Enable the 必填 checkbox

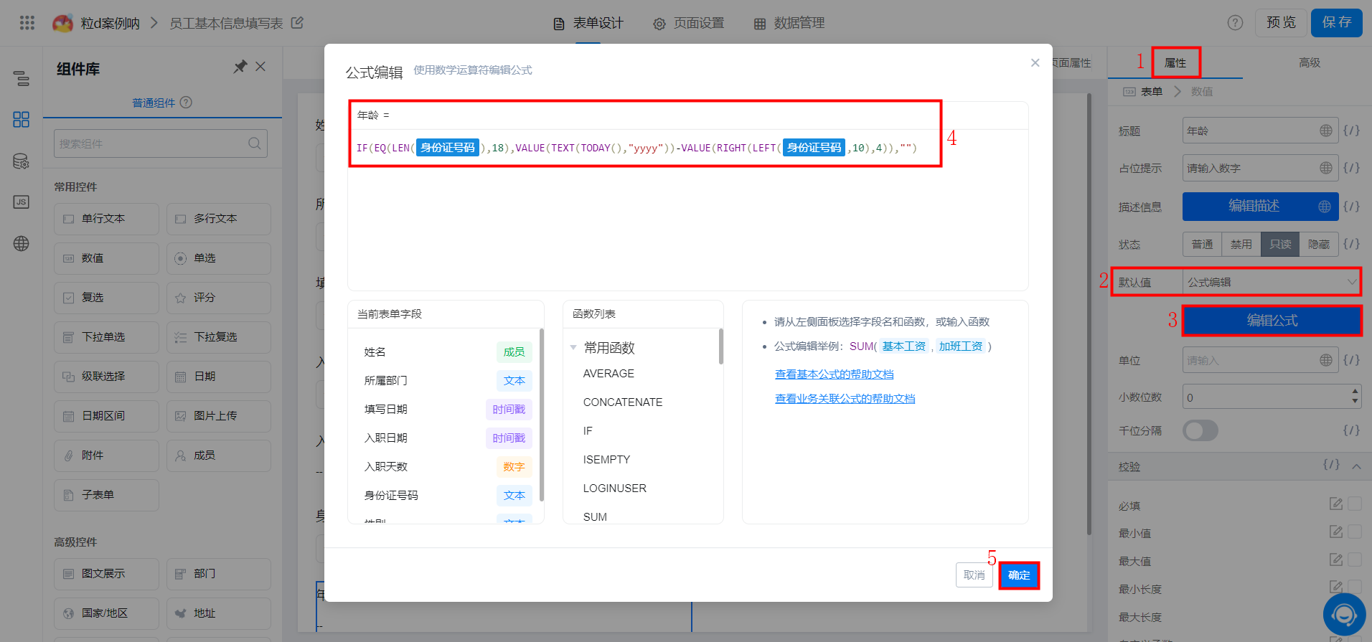tap(1355, 504)
